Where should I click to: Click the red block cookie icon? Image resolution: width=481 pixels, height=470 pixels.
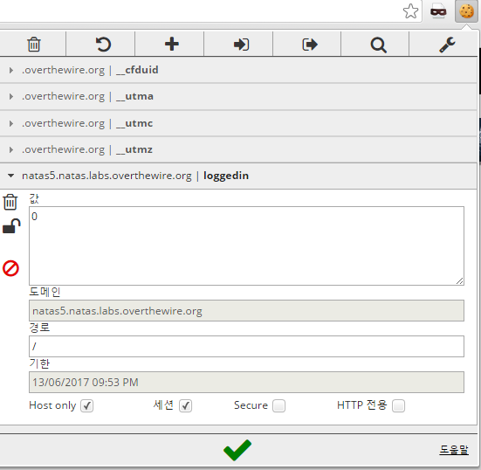(10, 268)
